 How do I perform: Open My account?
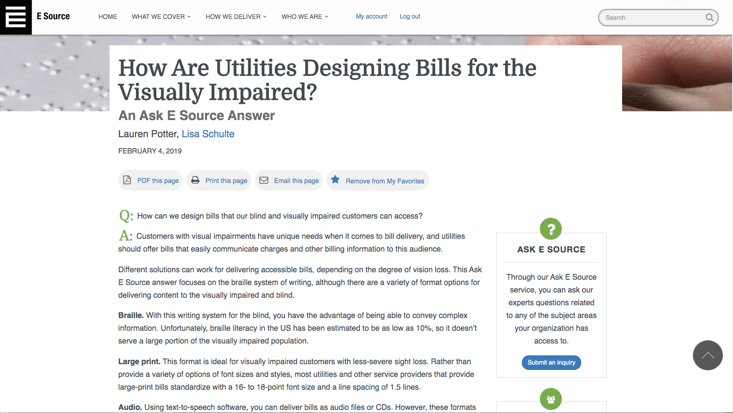(x=371, y=16)
